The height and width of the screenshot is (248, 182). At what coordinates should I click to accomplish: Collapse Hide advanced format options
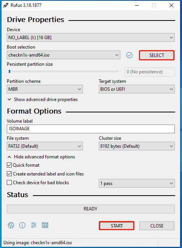(x=41, y=157)
